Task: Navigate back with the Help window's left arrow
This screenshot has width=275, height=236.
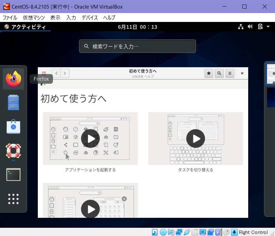Action: tap(56, 73)
